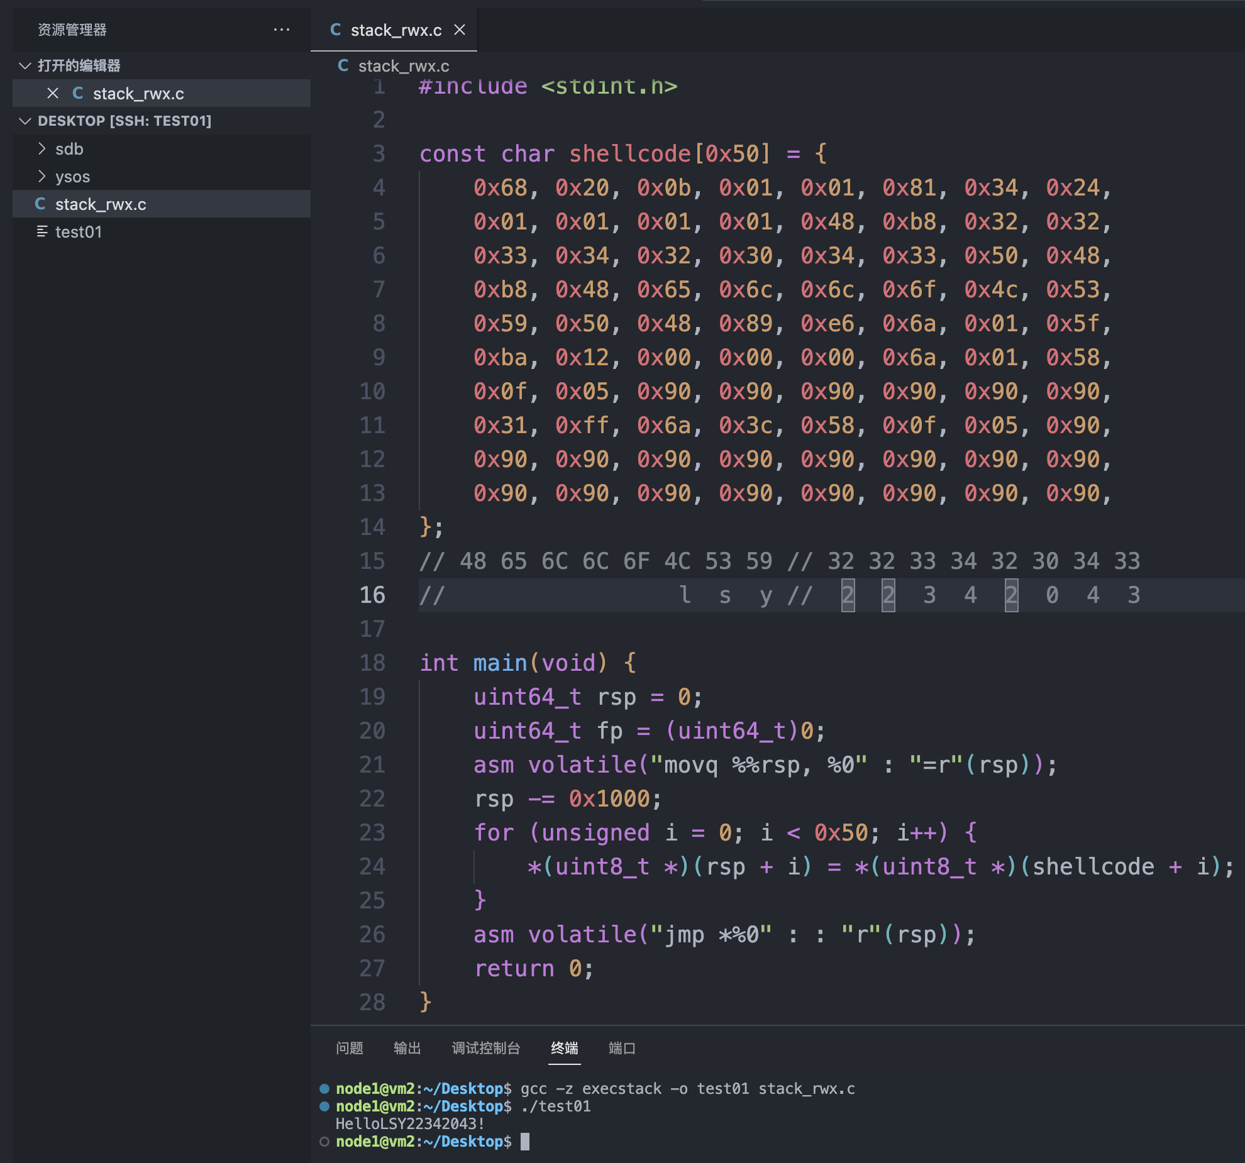The width and height of the screenshot is (1245, 1163).
Task: Click the #include <stdint.h> line
Action: (x=548, y=86)
